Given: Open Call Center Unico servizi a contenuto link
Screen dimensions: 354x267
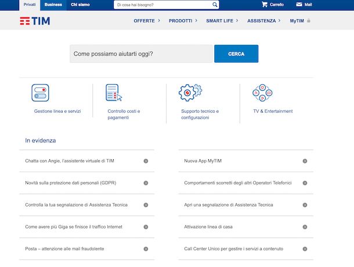Looking at the screenshot, I should tap(233, 248).
